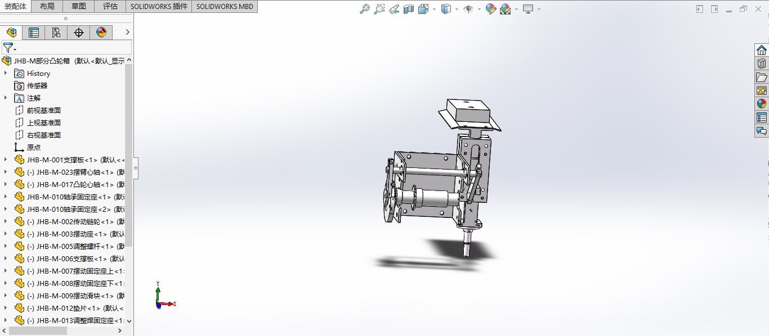Open the FeatureManager design tree tab
The width and height of the screenshot is (769, 336).
[11, 33]
